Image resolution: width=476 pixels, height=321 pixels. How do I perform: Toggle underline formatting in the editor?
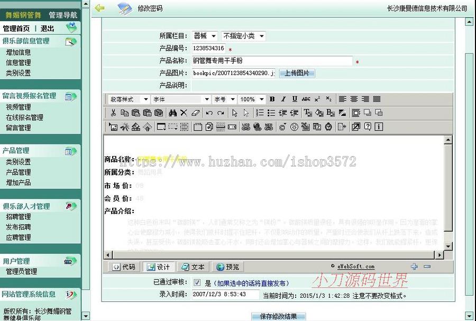pos(294,99)
